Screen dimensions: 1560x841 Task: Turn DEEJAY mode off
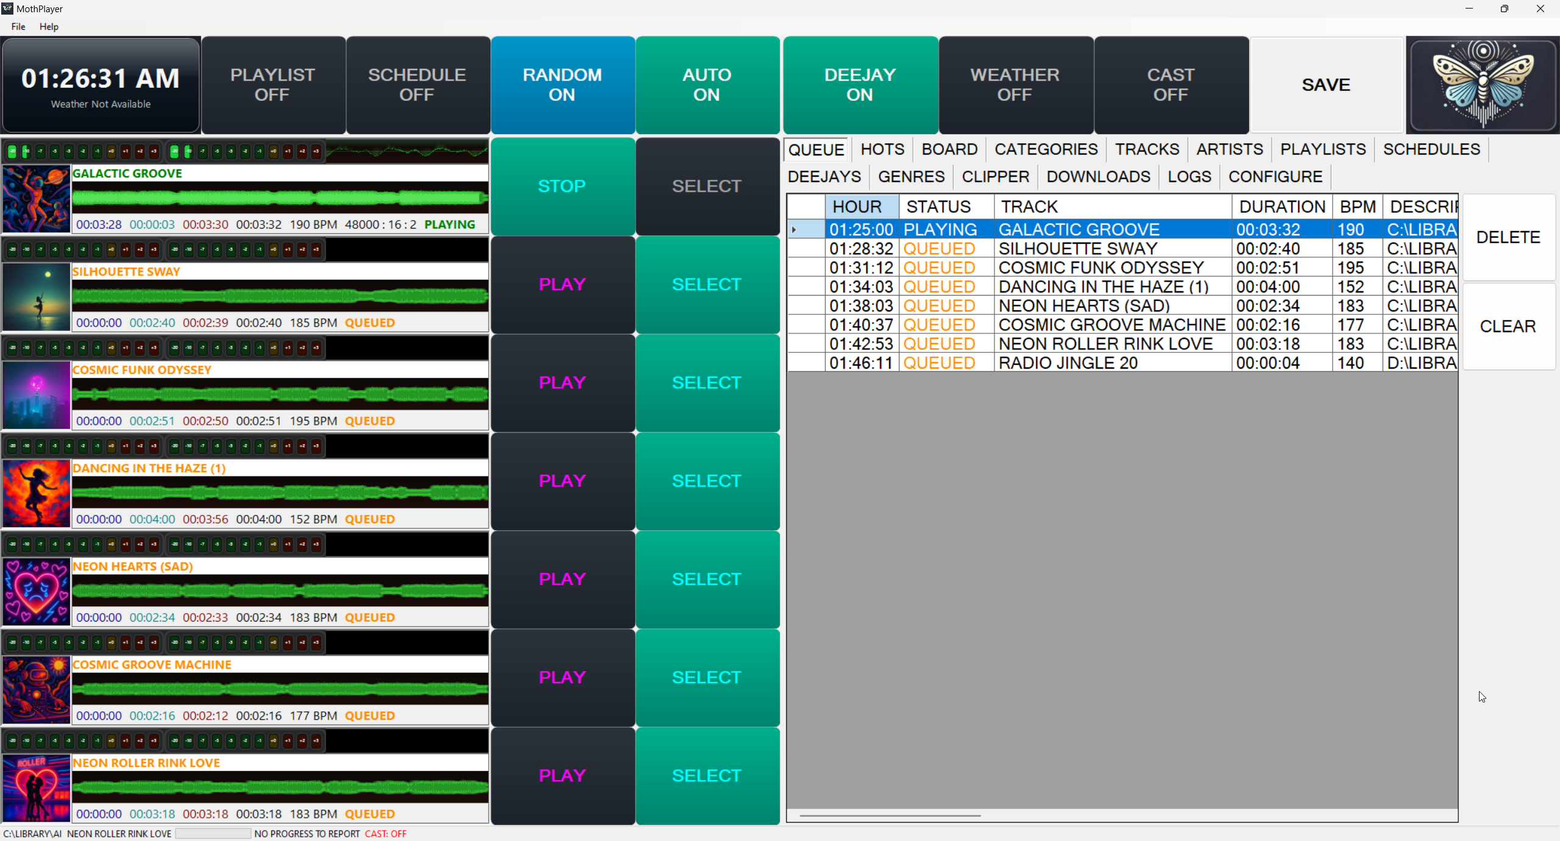pos(860,85)
